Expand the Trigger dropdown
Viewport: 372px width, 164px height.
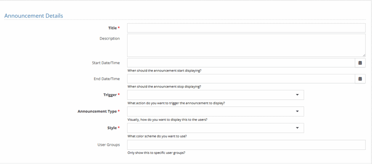[215, 95]
